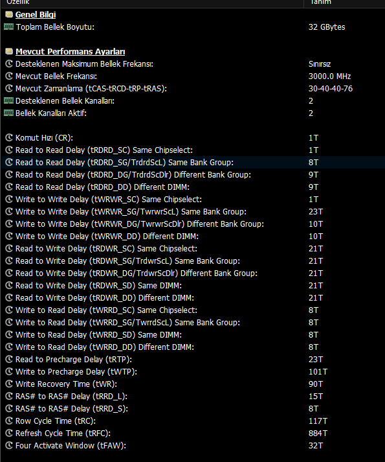Viewport: 385px width, 462px height.
Task: Select the 884T value for tRFC
Action: pyautogui.click(x=318, y=433)
